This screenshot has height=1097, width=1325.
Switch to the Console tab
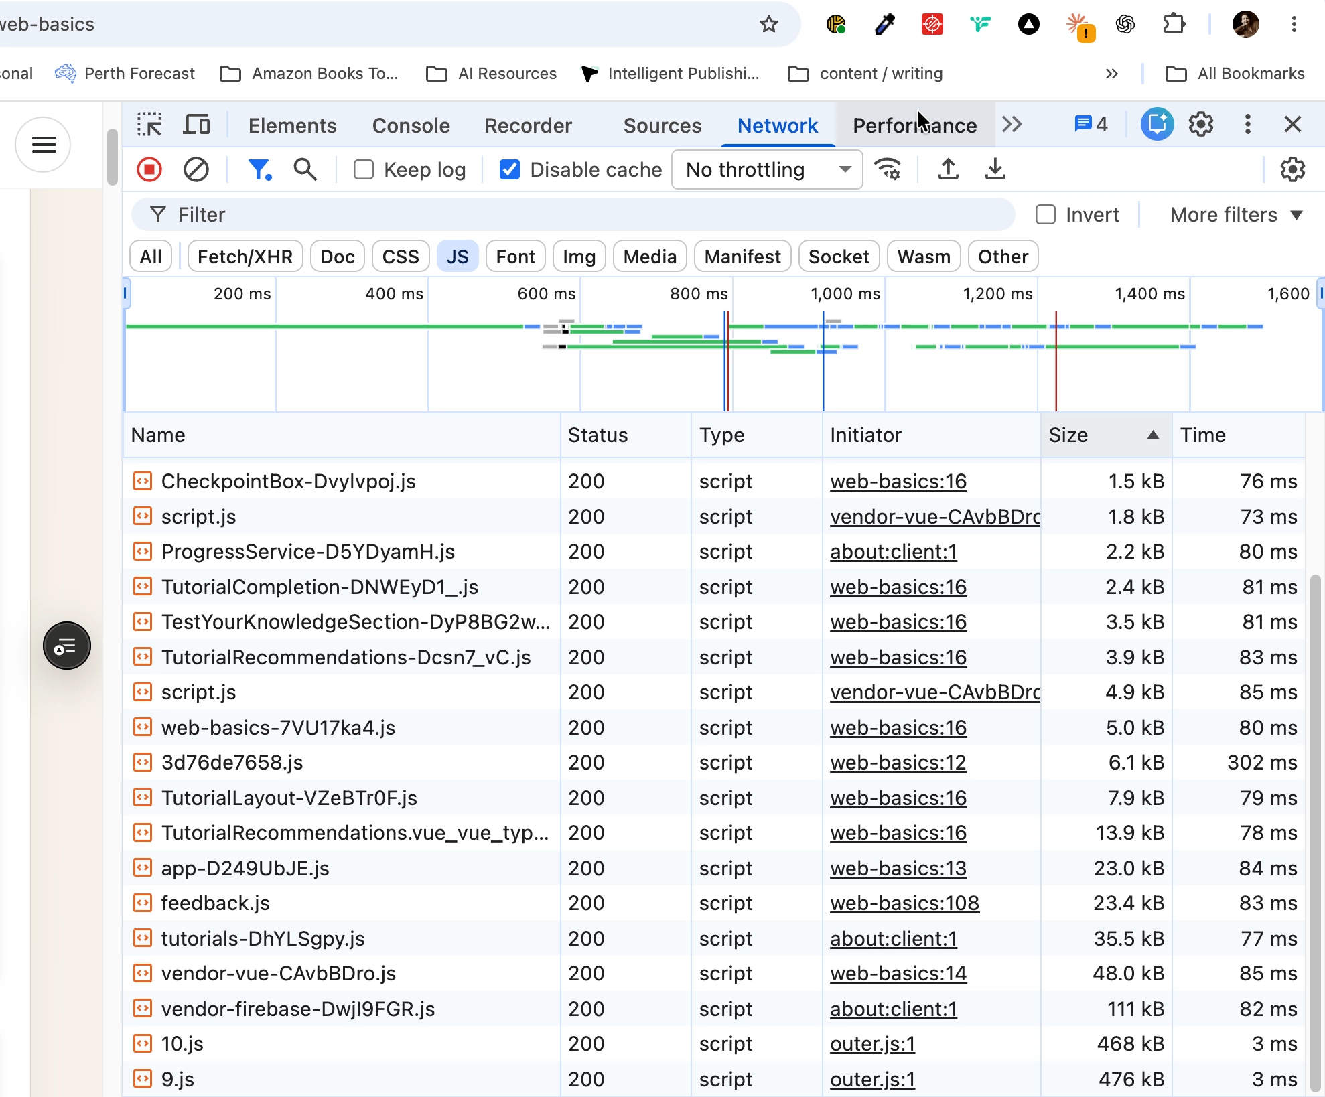pos(411,125)
